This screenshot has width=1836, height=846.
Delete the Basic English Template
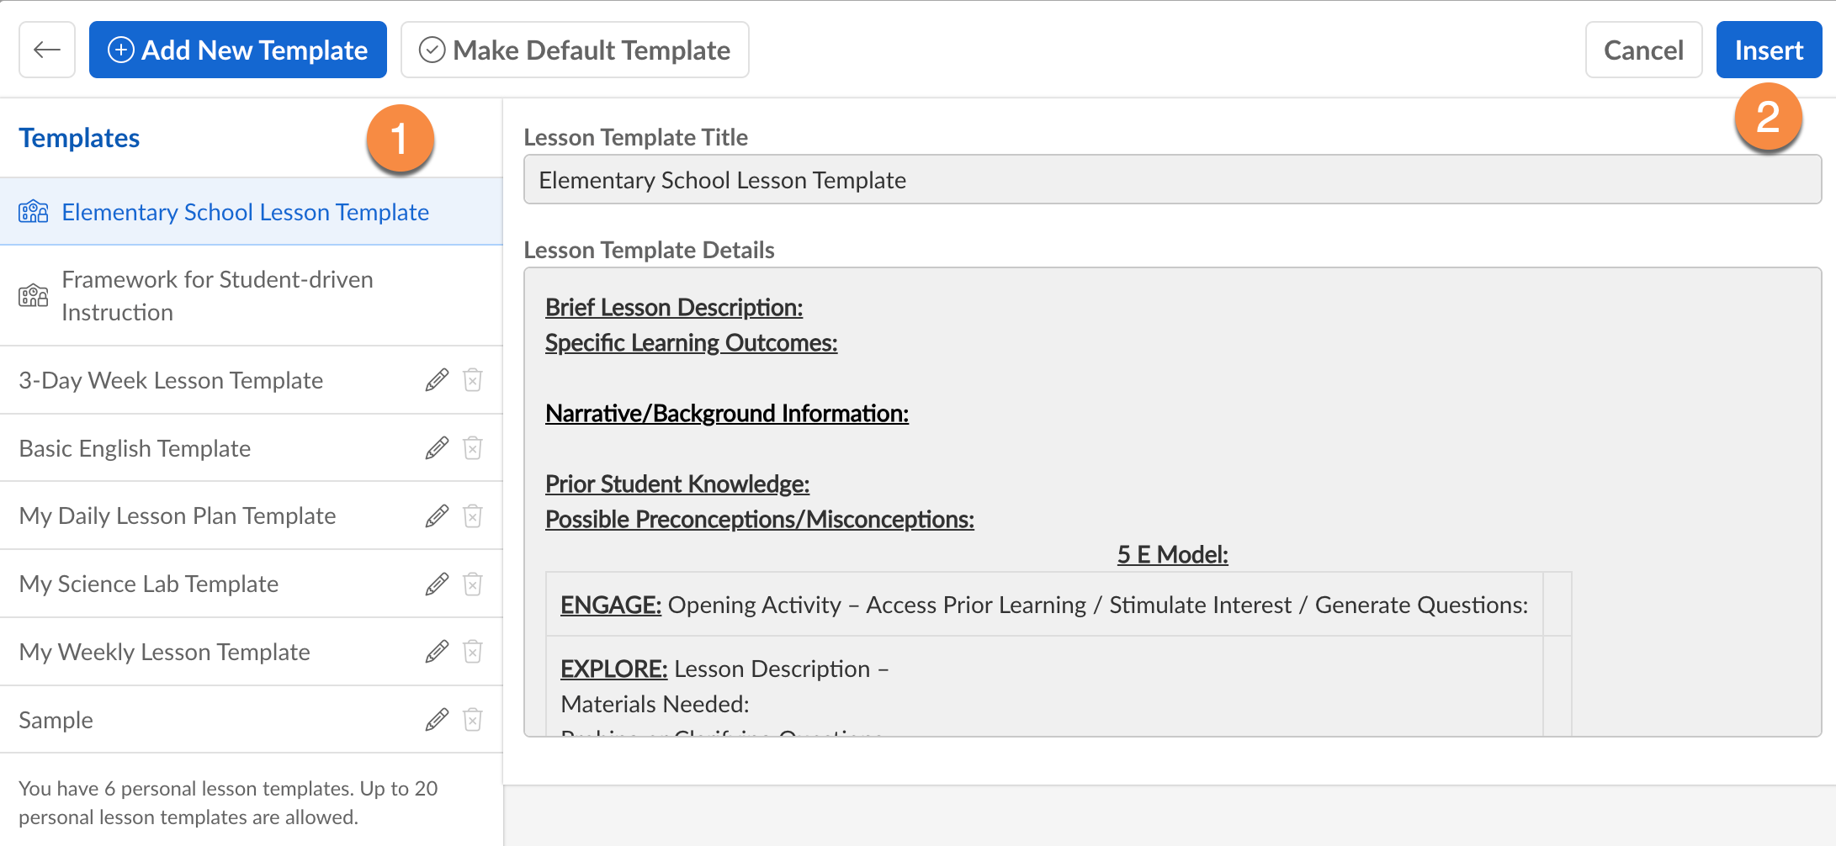[x=473, y=448]
